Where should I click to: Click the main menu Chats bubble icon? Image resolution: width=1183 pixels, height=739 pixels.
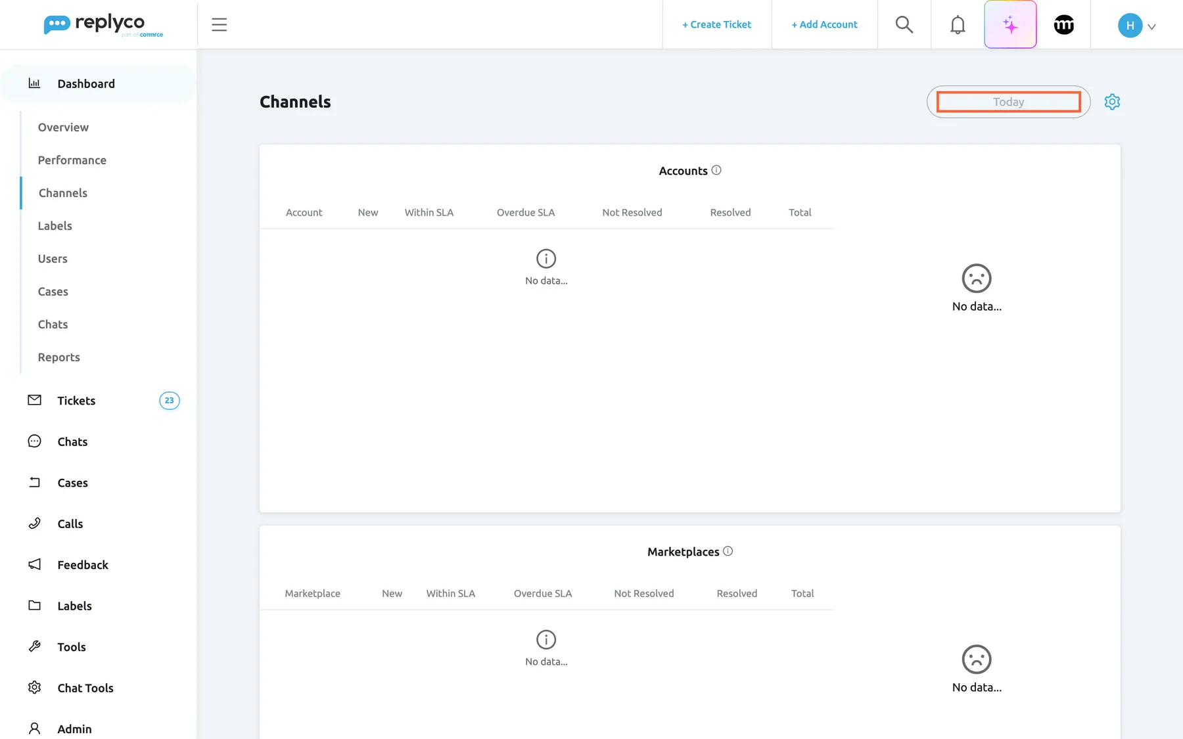[x=35, y=441]
